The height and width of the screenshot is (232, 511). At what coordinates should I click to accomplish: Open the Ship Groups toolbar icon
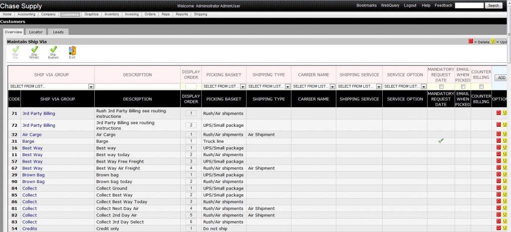click(x=34, y=52)
